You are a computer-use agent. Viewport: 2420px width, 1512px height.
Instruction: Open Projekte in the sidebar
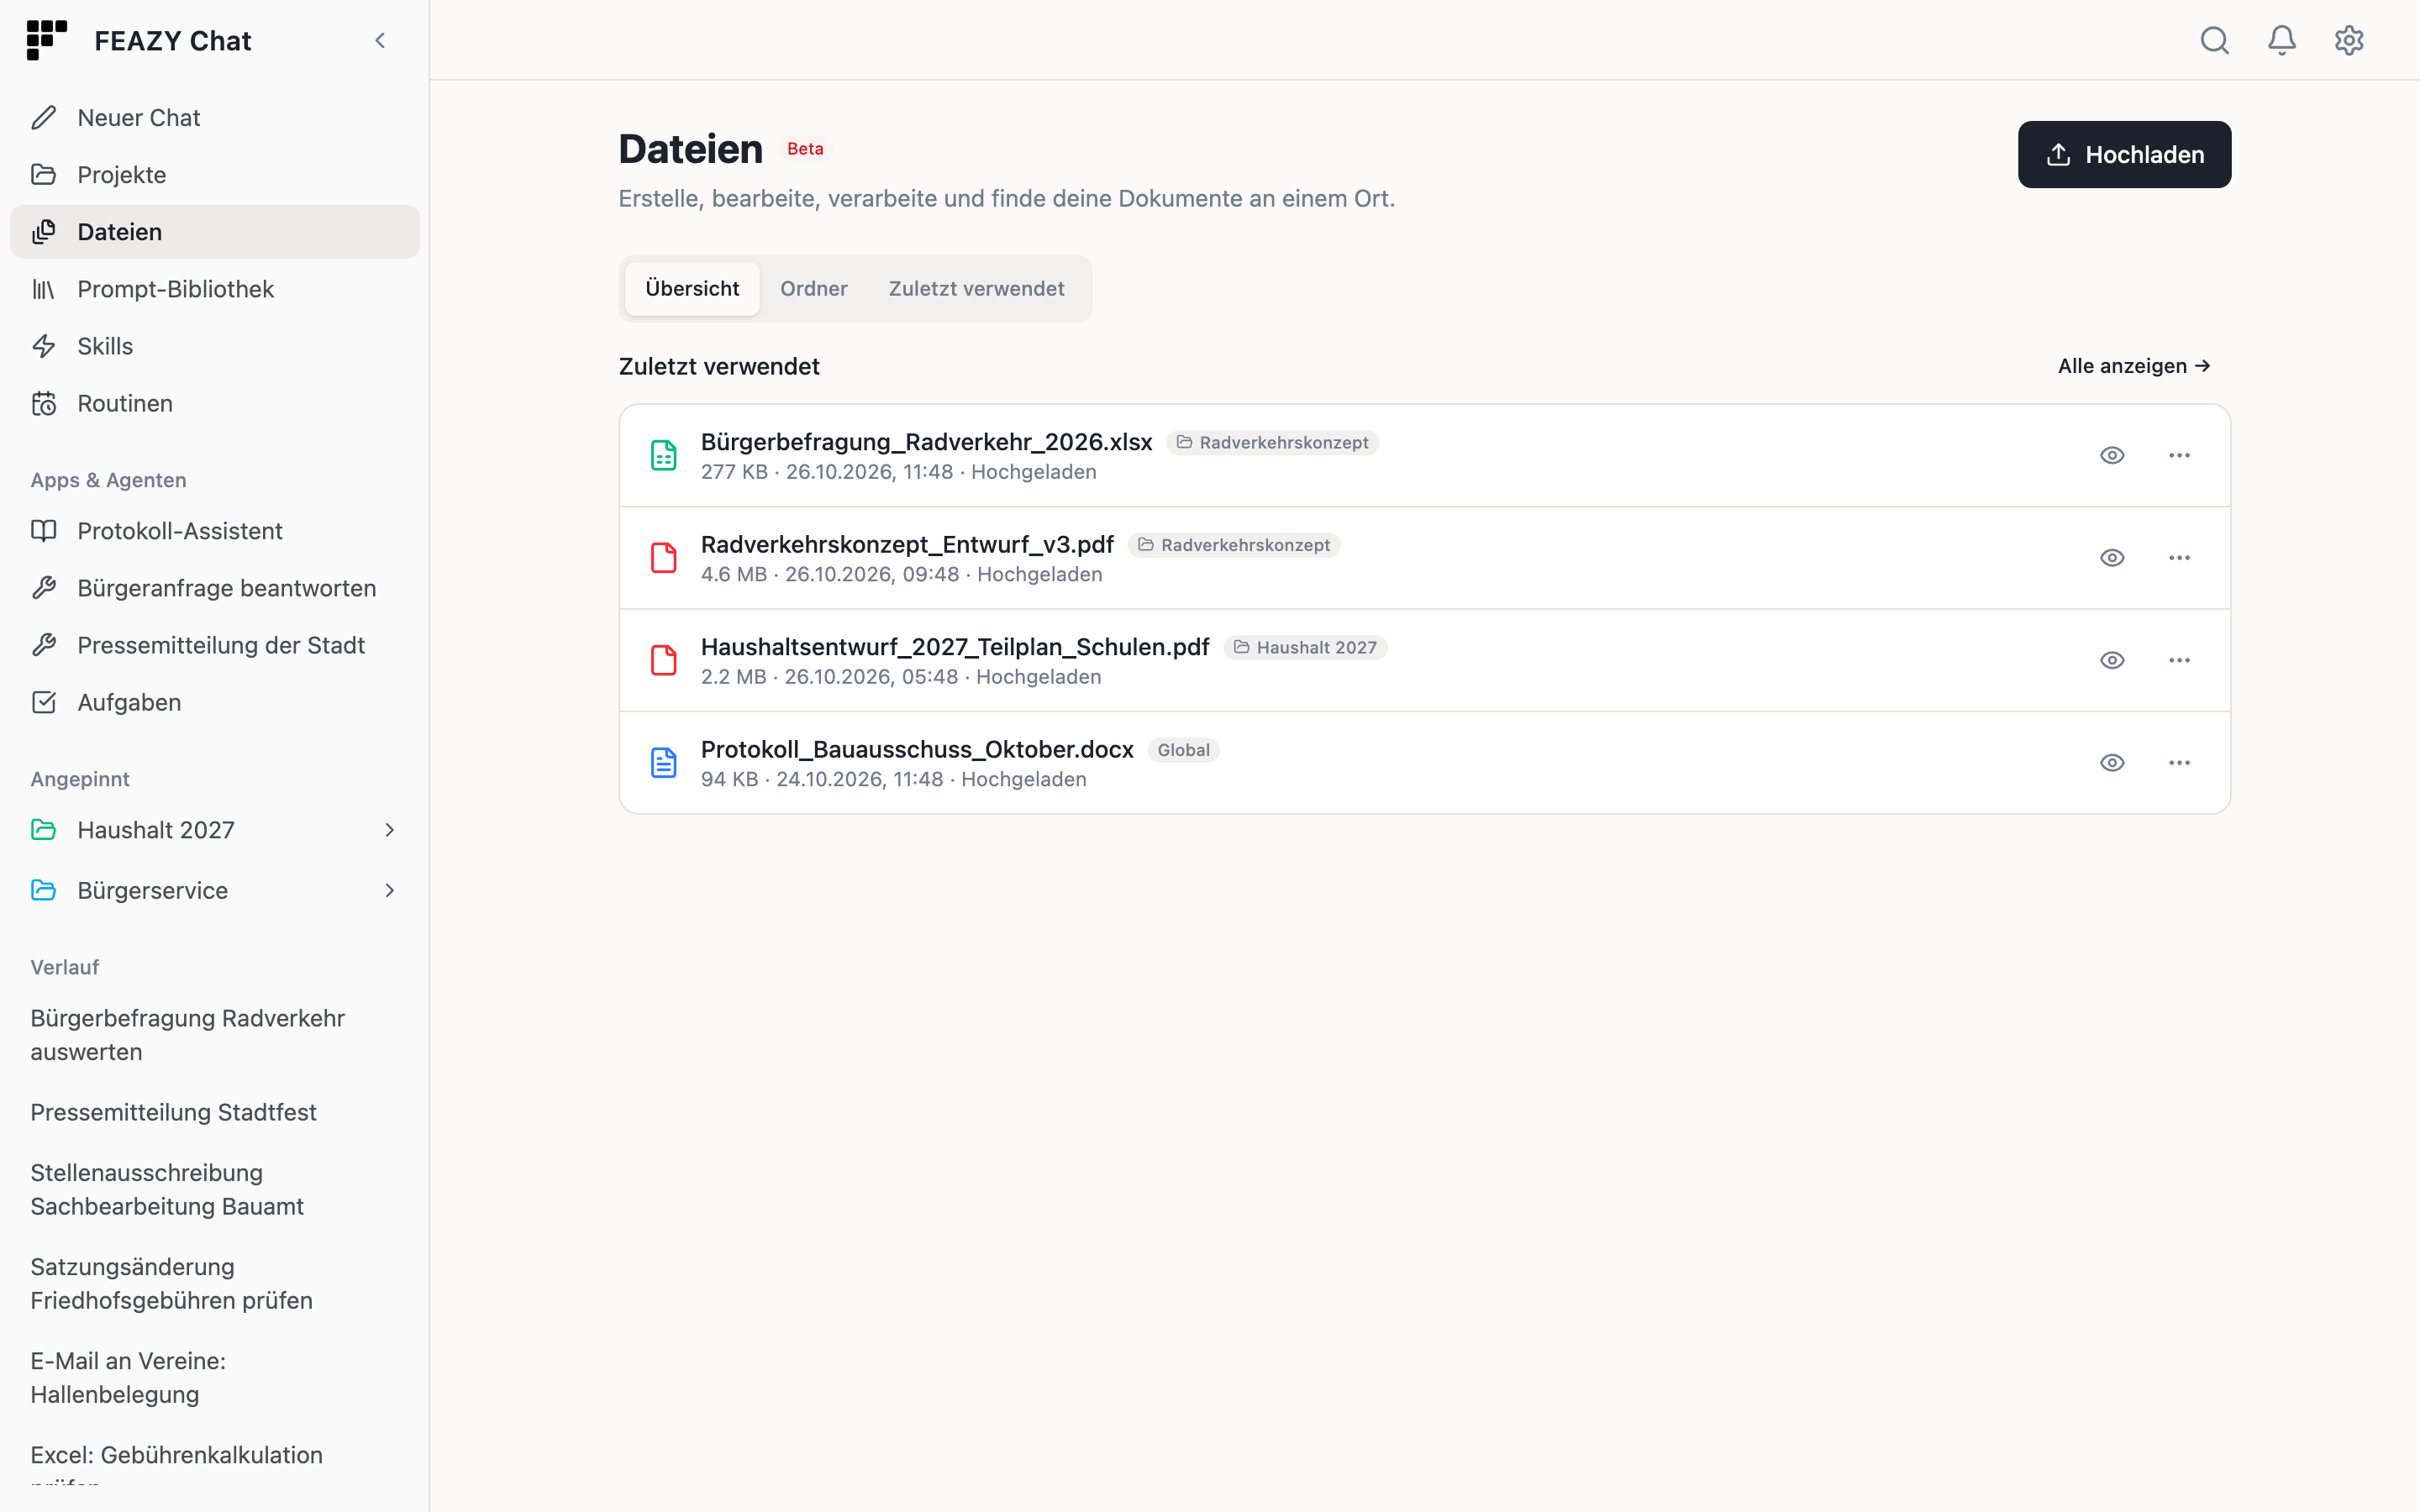coord(215,175)
